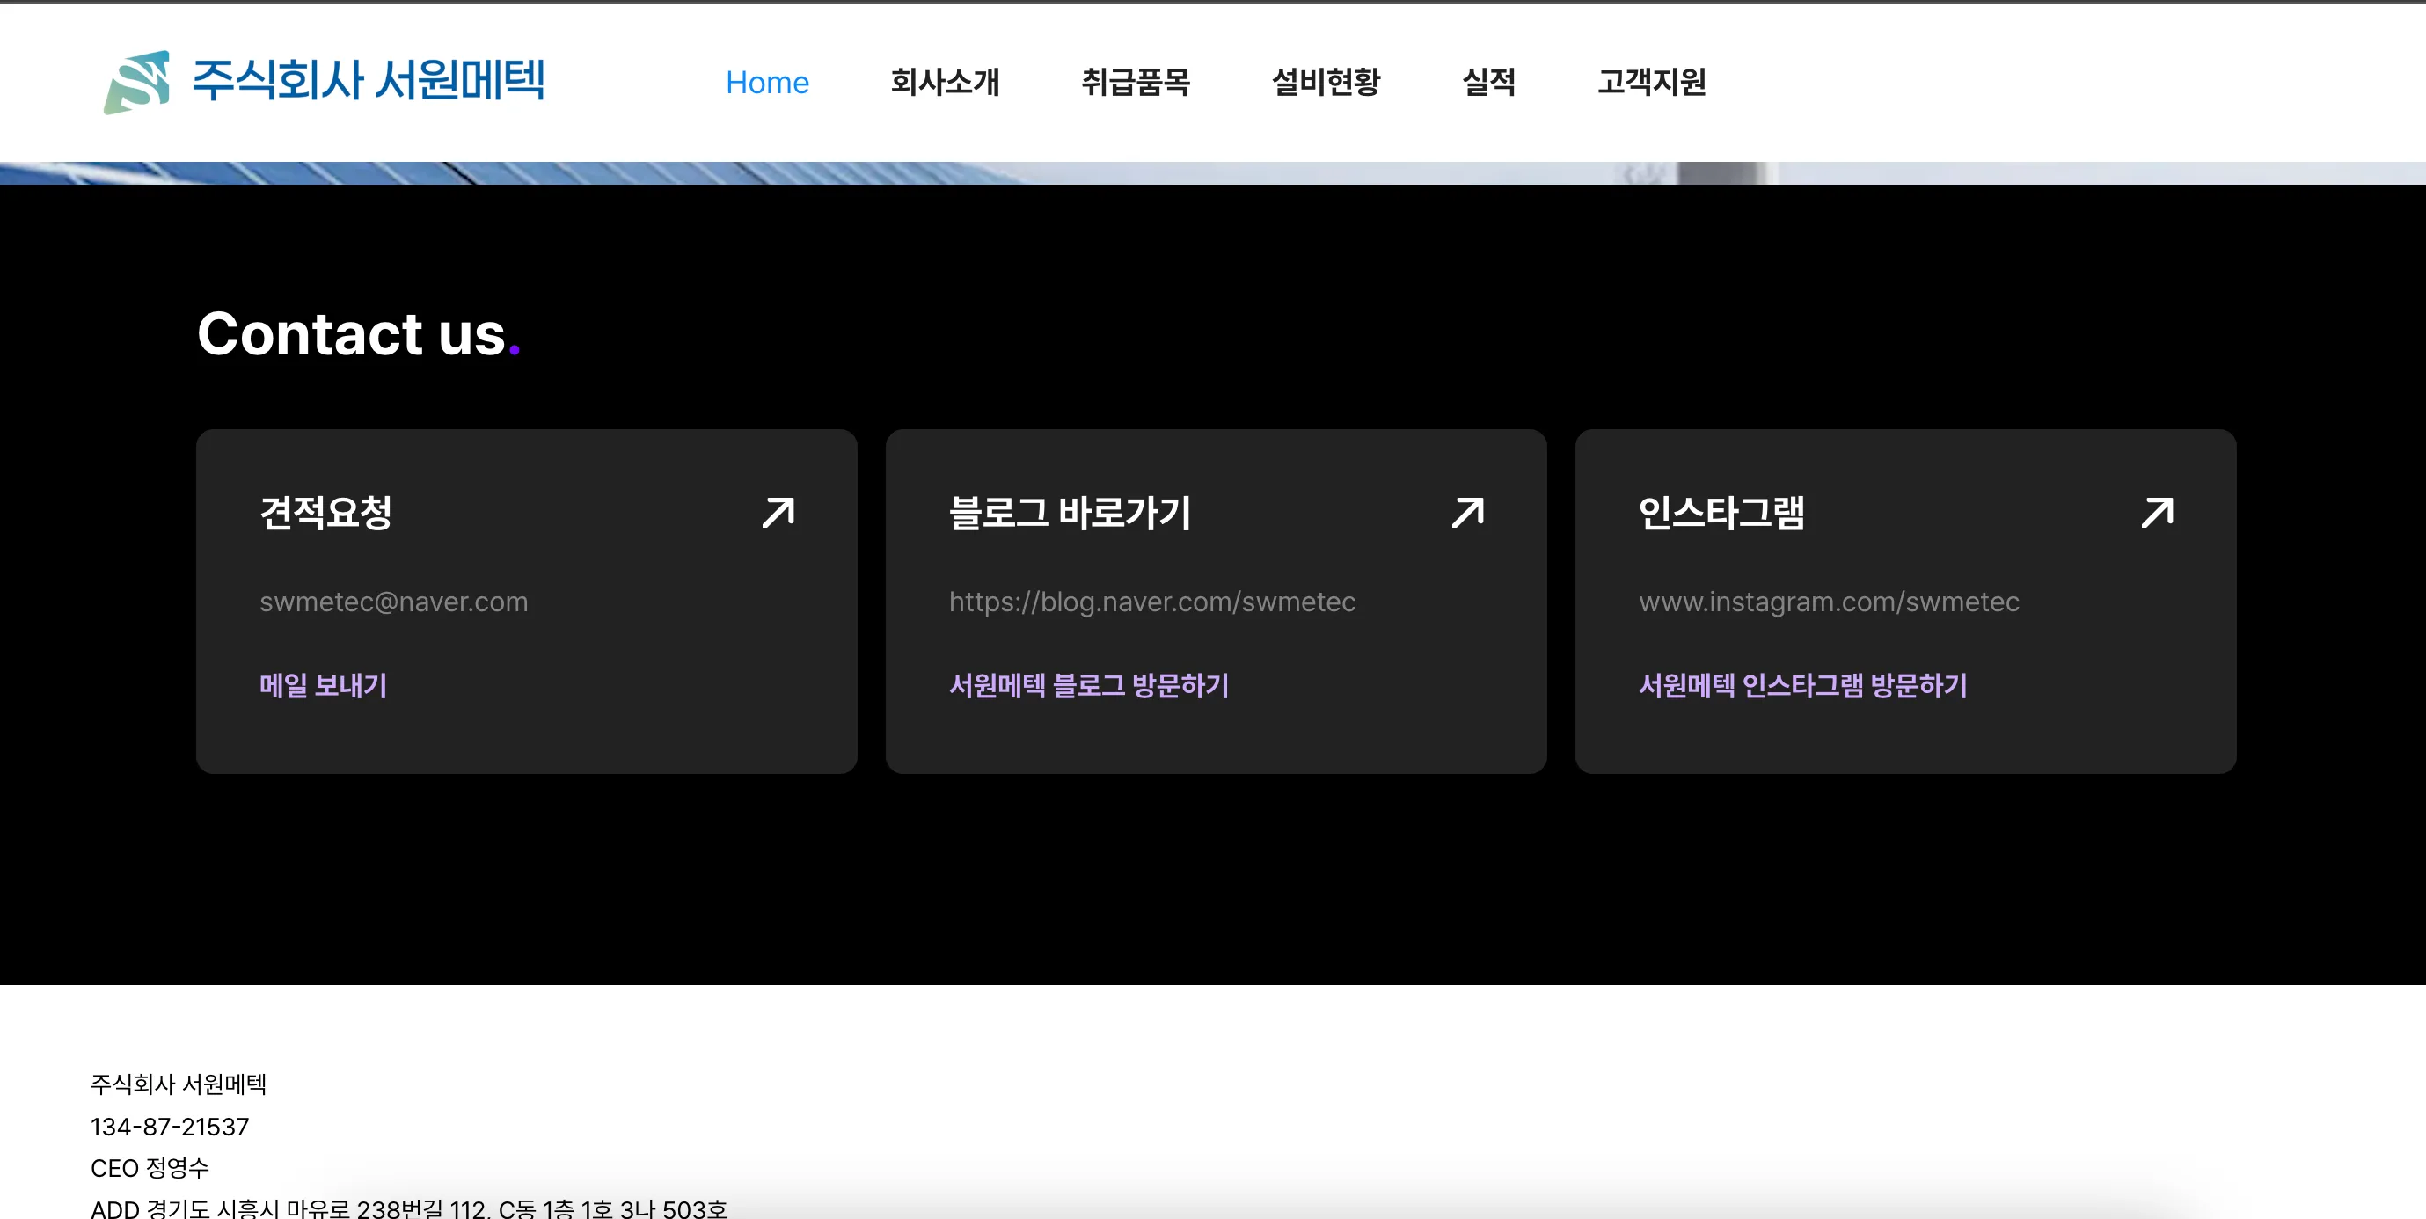Open the 고객지원 menu
The height and width of the screenshot is (1219, 2426).
pyautogui.click(x=1651, y=82)
